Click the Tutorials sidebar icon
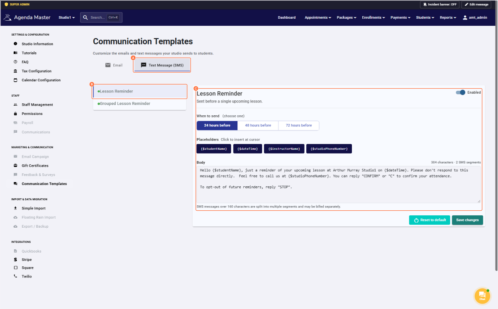 click(15, 53)
